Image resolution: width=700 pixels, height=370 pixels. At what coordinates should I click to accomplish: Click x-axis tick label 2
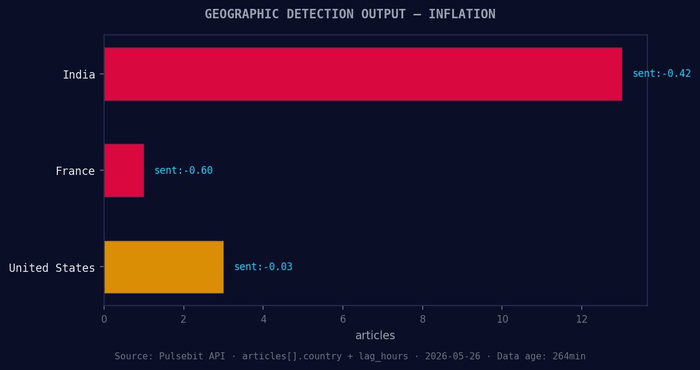click(183, 319)
